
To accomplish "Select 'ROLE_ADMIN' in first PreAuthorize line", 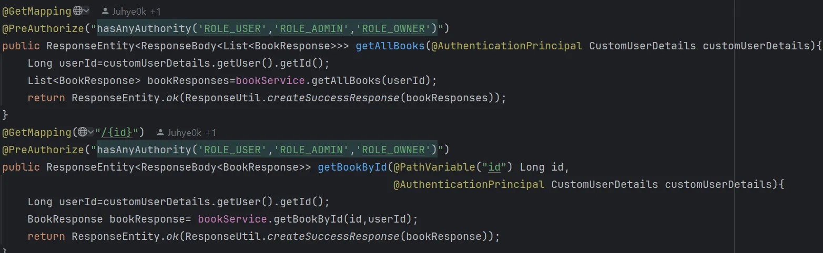I will point(311,28).
